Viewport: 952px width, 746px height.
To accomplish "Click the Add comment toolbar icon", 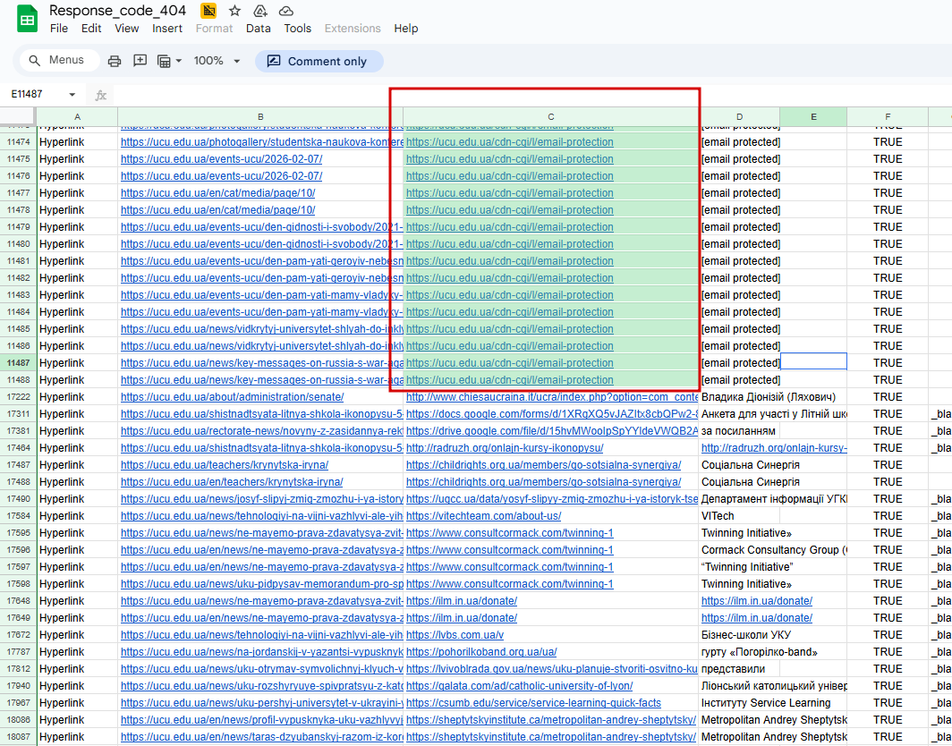I will coord(140,61).
